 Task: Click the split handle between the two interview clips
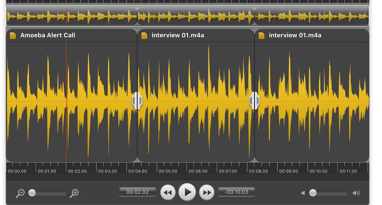pos(254,101)
